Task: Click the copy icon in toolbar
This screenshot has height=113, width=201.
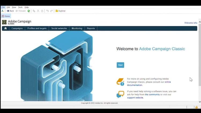Action: (34, 11)
